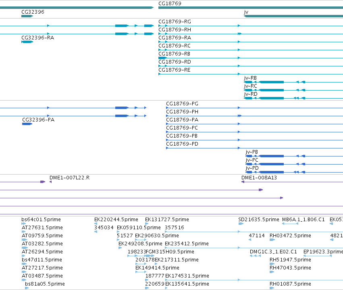Select transcript CG18769-RE label
This screenshot has width=343, height=290.
(175, 70)
